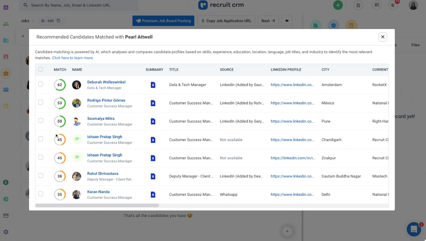Open Billing card icon in sidebar
The image size is (426, 241).
coord(6,216)
